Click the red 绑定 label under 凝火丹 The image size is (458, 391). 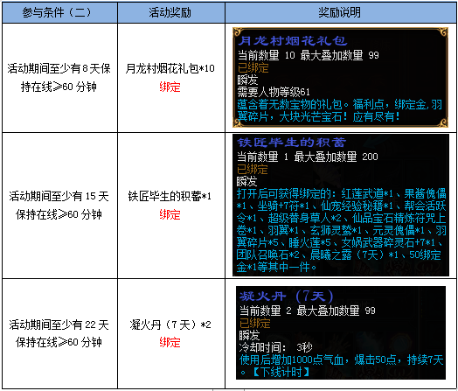click(170, 342)
